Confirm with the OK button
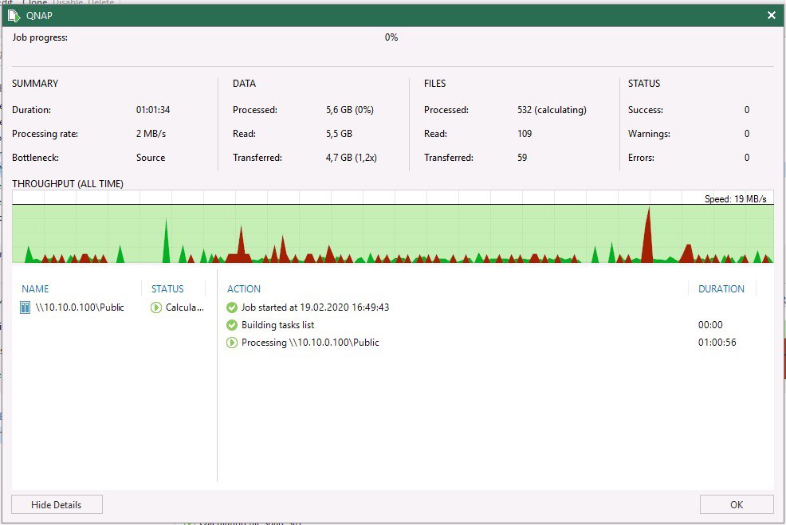Viewport: 786px width, 525px height. click(x=737, y=504)
